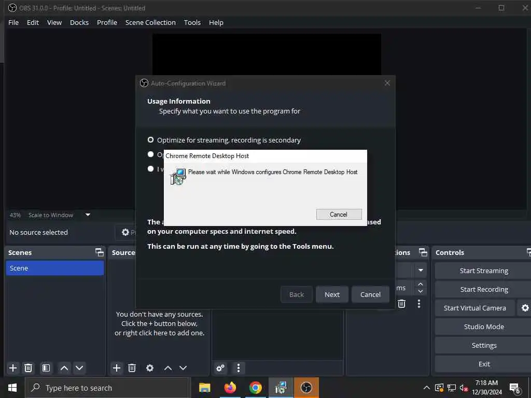The image size is (531, 398).
Task: Open transition properties three-dot menu
Action: coord(419,304)
